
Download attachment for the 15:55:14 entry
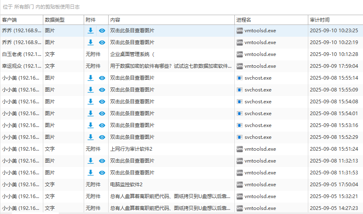91,78
